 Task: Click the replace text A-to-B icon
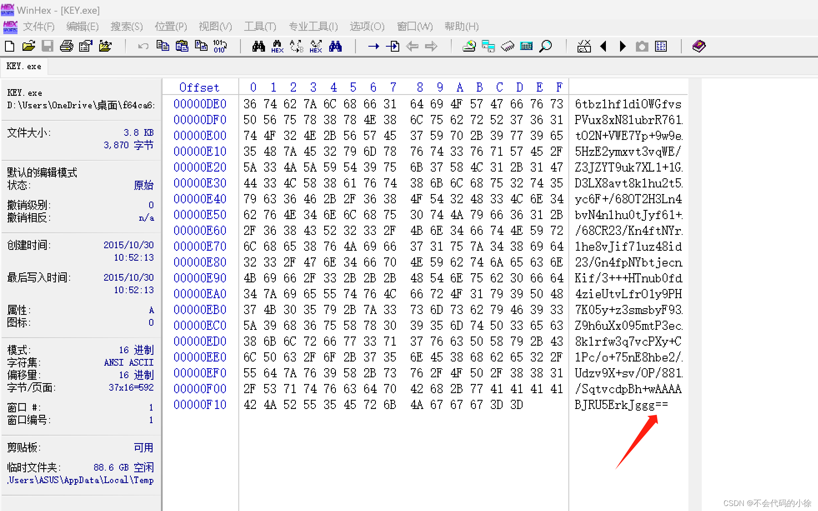[x=296, y=46]
